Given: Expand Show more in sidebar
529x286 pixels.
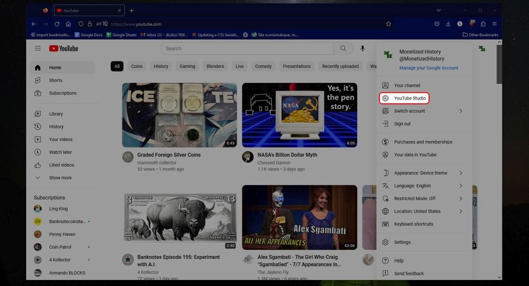Looking at the screenshot, I should tap(60, 178).
